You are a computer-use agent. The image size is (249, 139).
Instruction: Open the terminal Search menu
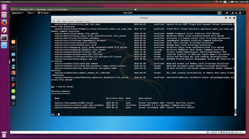[x=71, y=21]
